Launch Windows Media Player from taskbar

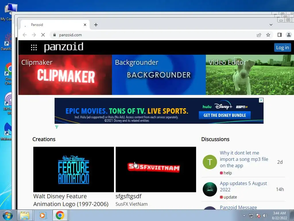(42, 215)
